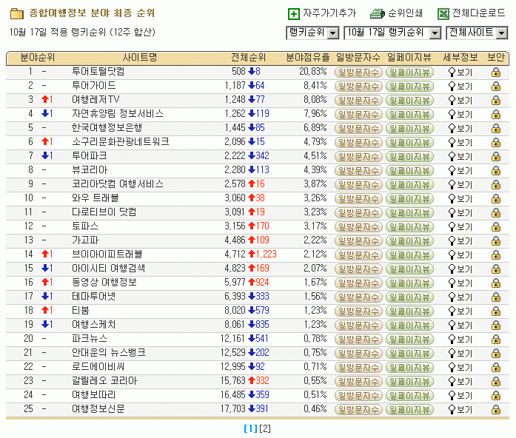Click 일페이지뷰 button for 토파스

click(x=409, y=227)
